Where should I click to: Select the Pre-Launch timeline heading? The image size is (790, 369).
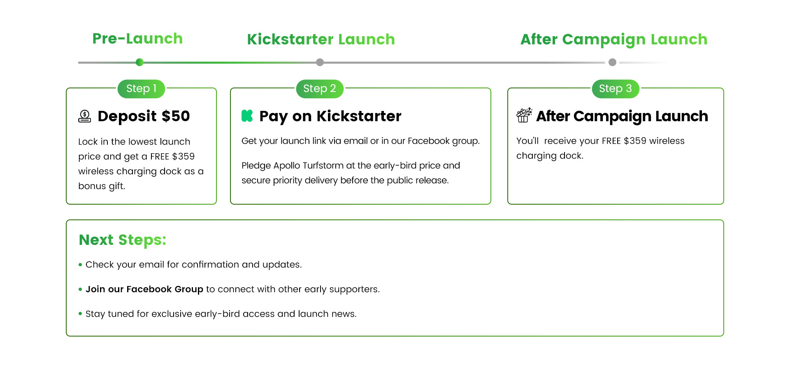pos(137,39)
